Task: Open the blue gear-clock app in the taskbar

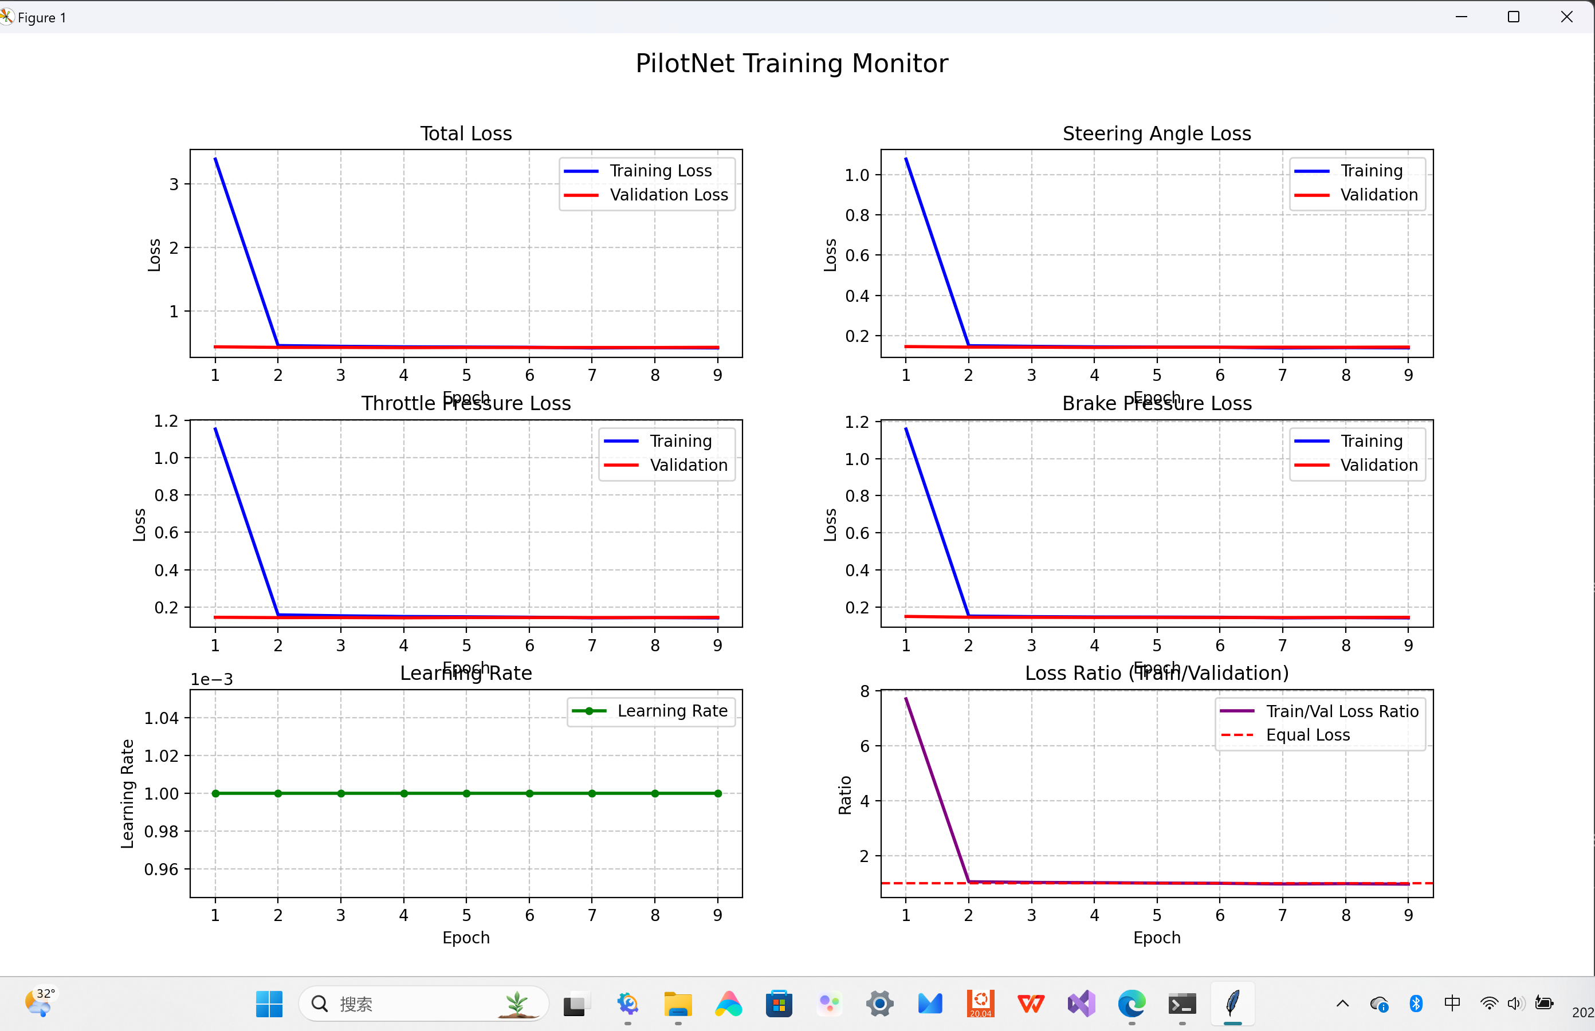Action: click(627, 1004)
